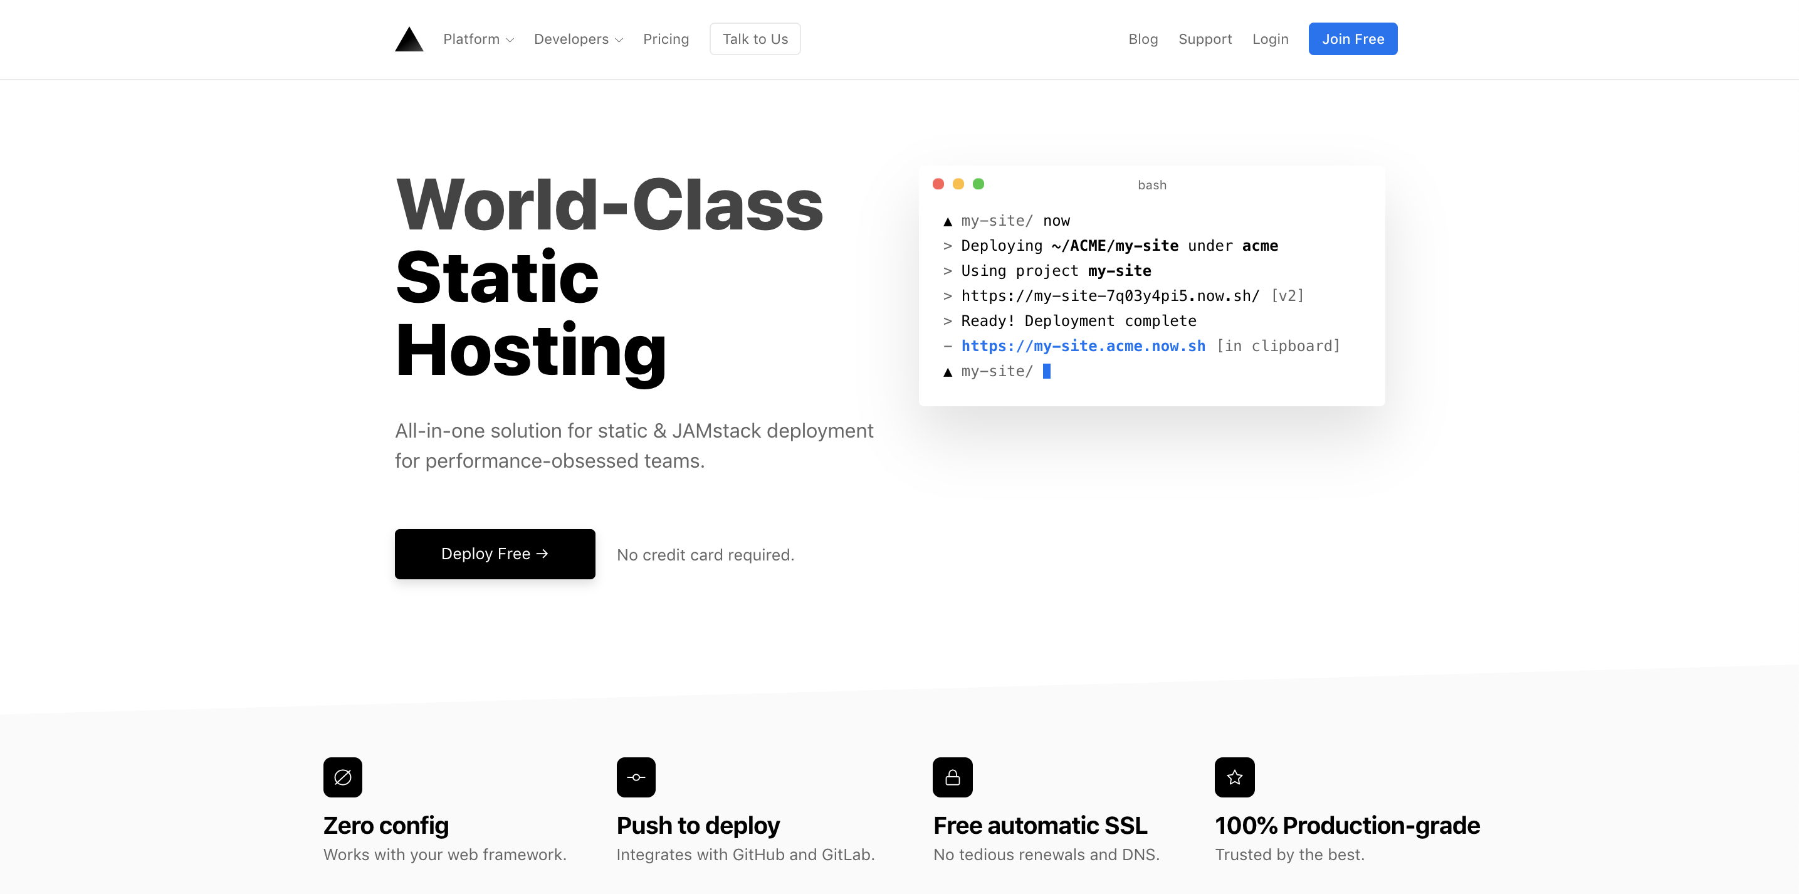Image resolution: width=1799 pixels, height=894 pixels.
Task: Click the Join Free button
Action: tap(1353, 39)
